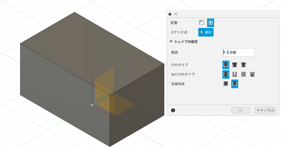Click the origin point on the box

point(92,105)
